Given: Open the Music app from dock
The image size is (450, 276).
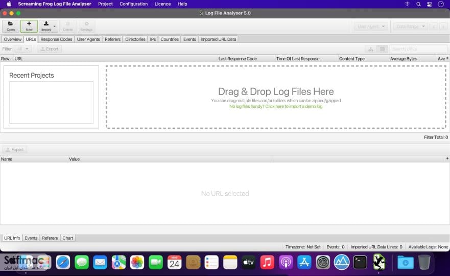Looking at the screenshot, I should pyautogui.click(x=267, y=262).
